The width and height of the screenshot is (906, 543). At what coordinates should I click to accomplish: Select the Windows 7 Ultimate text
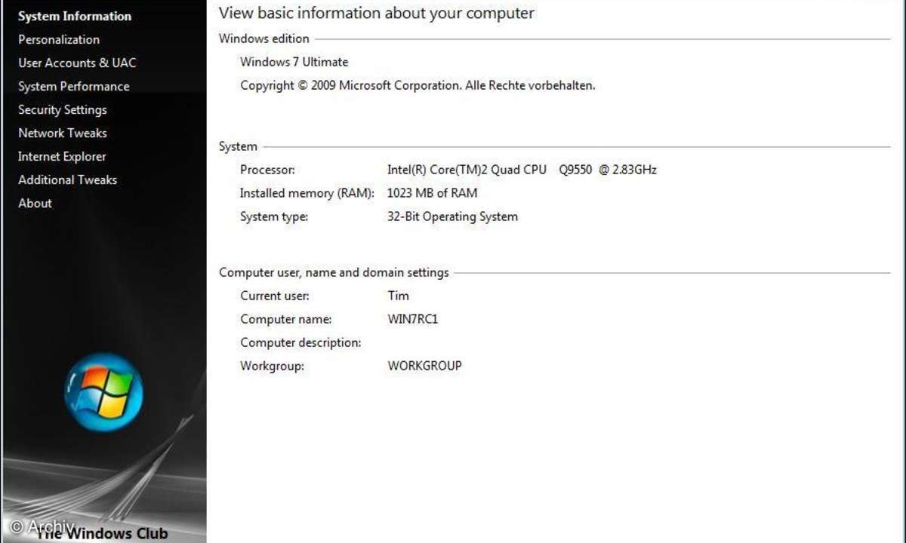pyautogui.click(x=294, y=62)
